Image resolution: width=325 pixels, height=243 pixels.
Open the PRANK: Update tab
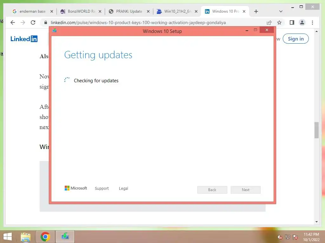click(x=129, y=11)
